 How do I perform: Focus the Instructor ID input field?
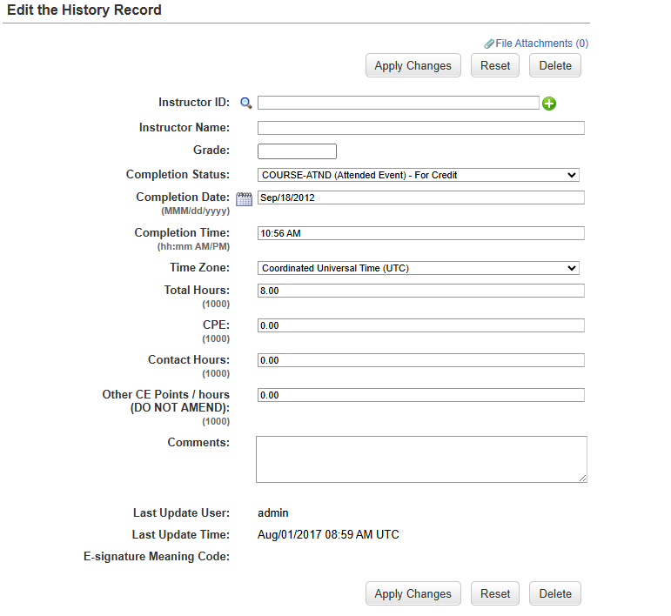click(x=399, y=103)
